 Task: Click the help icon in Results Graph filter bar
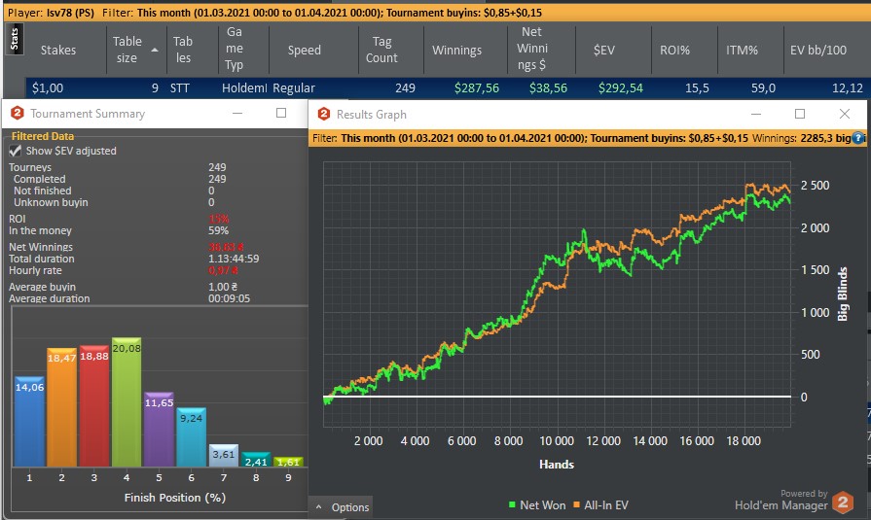(x=858, y=138)
